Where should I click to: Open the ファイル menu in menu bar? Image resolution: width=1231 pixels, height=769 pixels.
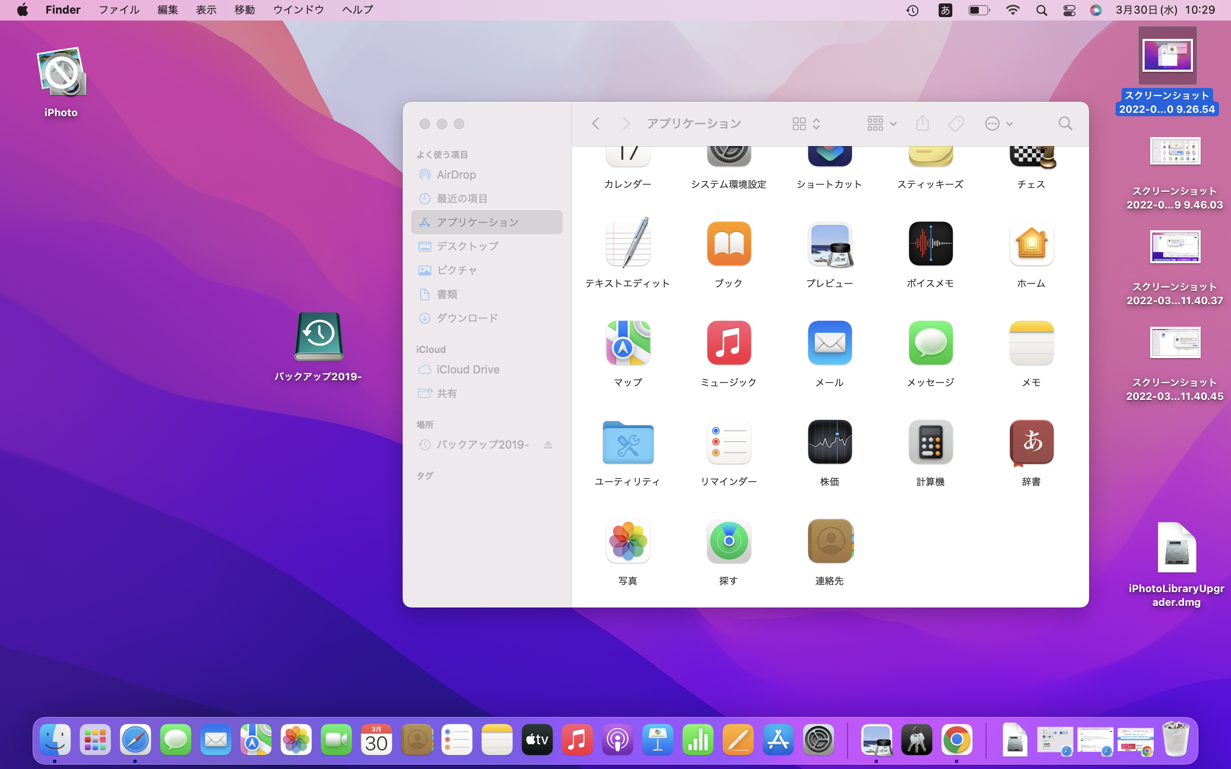pyautogui.click(x=118, y=10)
